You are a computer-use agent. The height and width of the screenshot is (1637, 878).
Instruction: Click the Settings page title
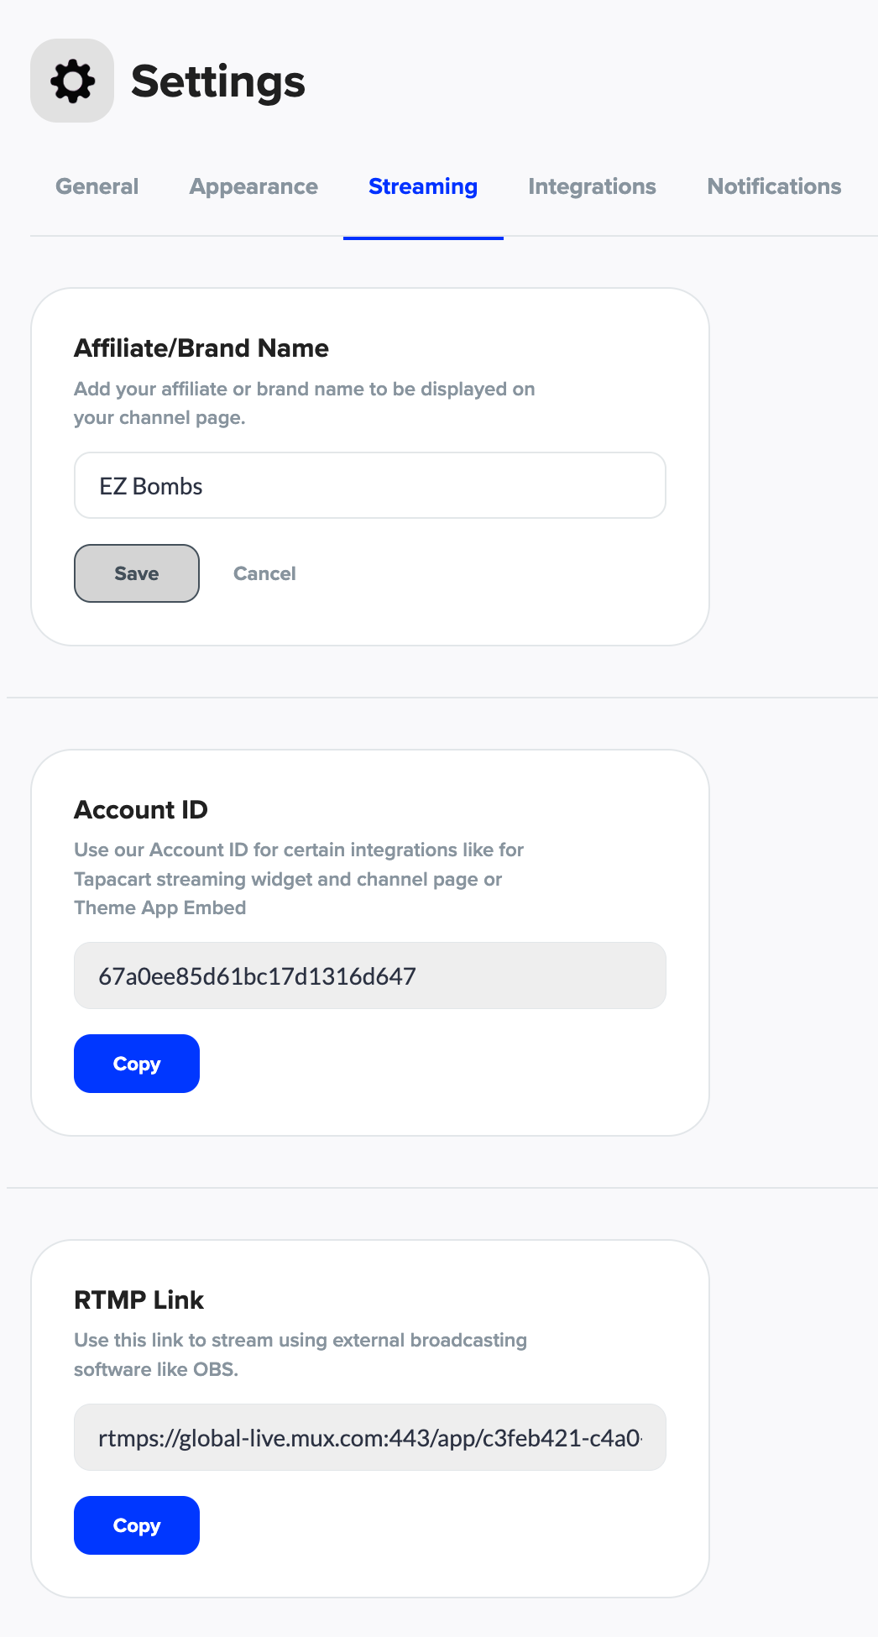point(218,81)
